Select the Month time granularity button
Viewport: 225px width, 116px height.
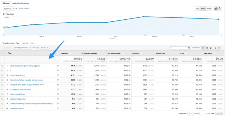click(209, 8)
